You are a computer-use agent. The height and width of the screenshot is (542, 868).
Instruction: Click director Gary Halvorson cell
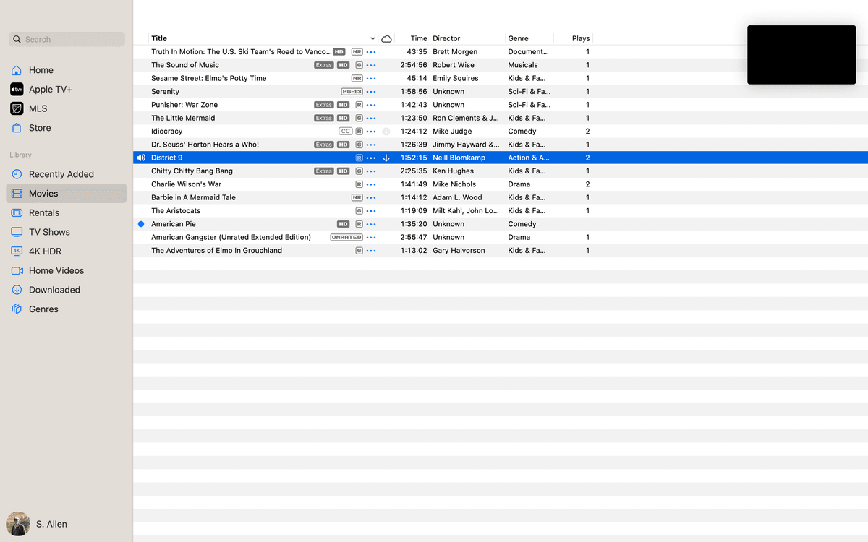pos(459,251)
